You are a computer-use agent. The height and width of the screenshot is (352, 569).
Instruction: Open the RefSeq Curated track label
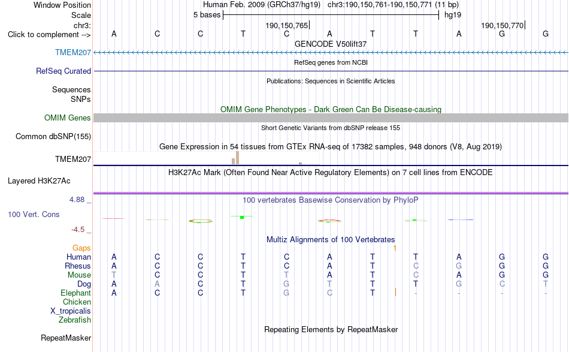tap(63, 71)
